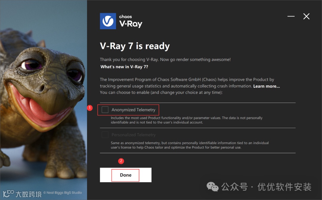
Task: Click the greyed Personalized Telemetry label
Action: [x=134, y=135]
